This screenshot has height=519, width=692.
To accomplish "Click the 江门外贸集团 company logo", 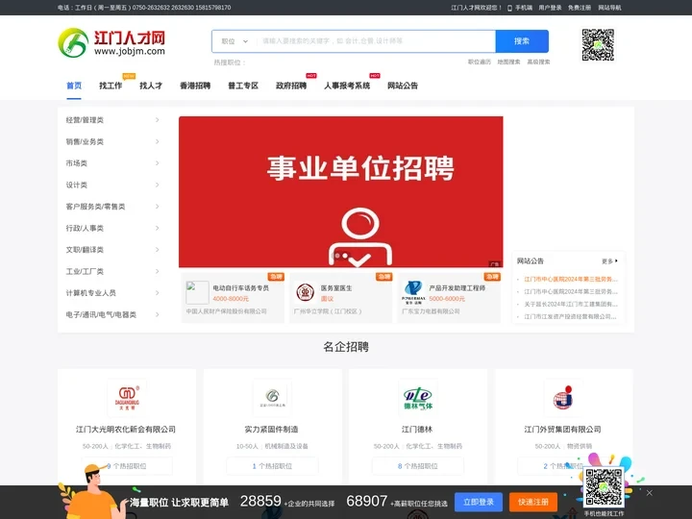I will point(563,398).
